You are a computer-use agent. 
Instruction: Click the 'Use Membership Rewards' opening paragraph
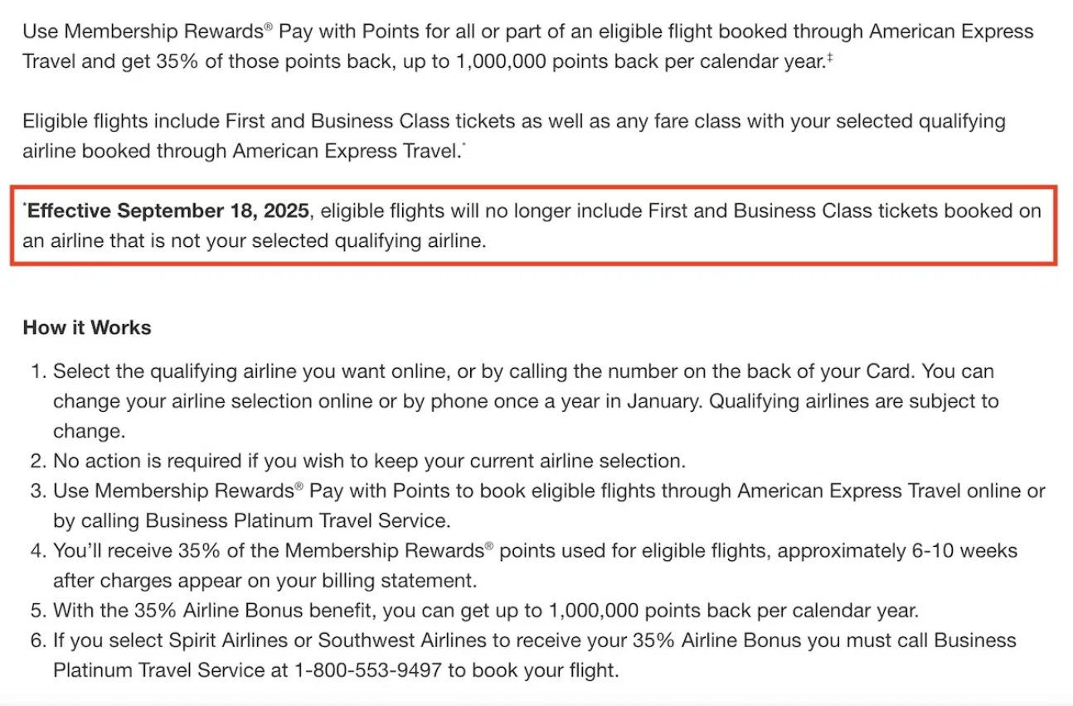point(528,46)
